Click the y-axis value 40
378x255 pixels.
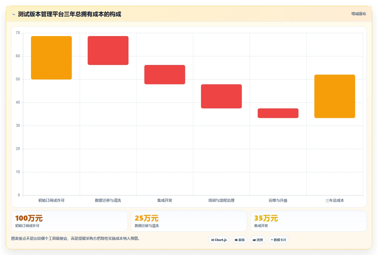point(18,102)
